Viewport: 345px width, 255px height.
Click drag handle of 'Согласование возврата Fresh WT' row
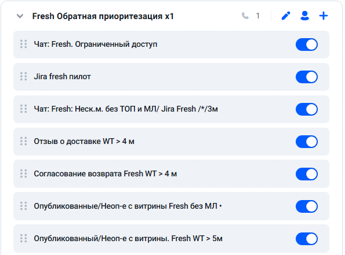[x=24, y=173]
